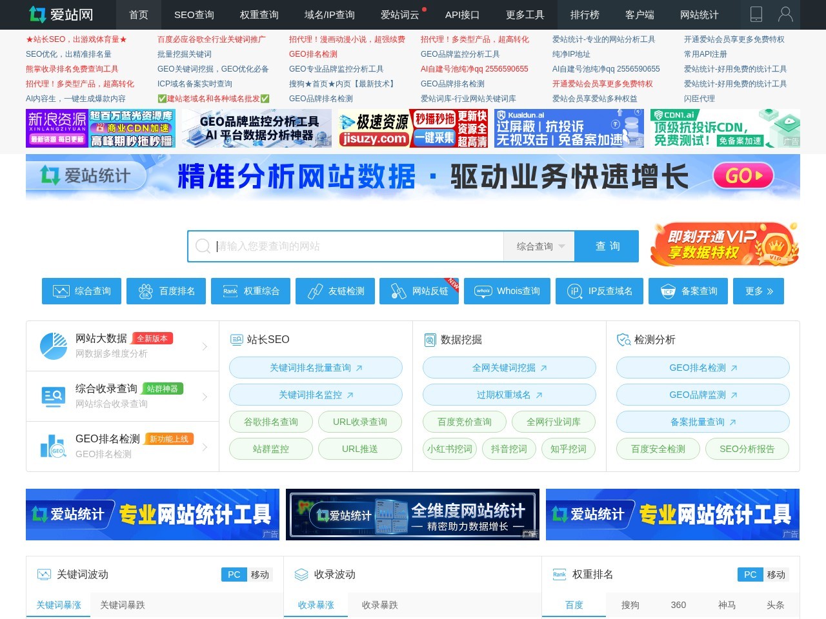Click the 查询 search button
Viewport: 826px width, 619px height.
coord(608,246)
